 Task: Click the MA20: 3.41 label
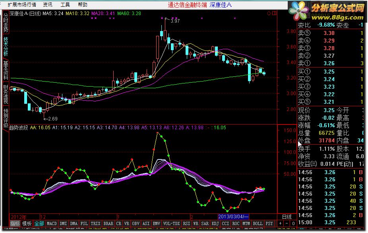pyautogui.click(x=103, y=14)
